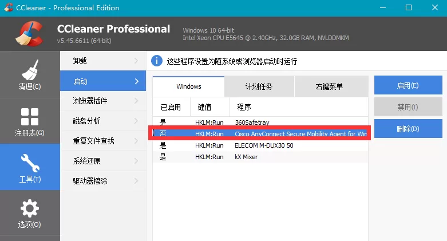Click the chevron beside 重复文件查找
Image resolution: width=447 pixels, height=241 pixels.
(x=136, y=141)
